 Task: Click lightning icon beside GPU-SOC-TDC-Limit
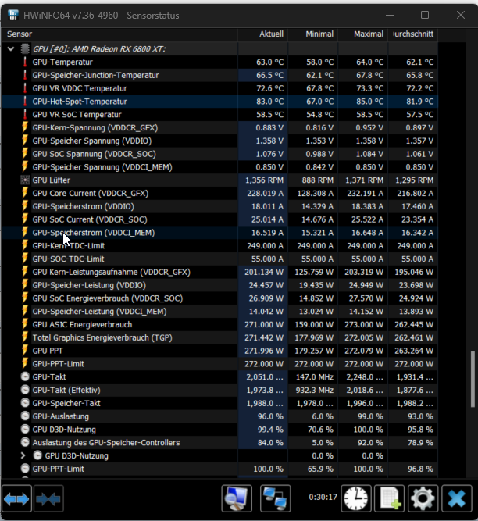pos(25,259)
